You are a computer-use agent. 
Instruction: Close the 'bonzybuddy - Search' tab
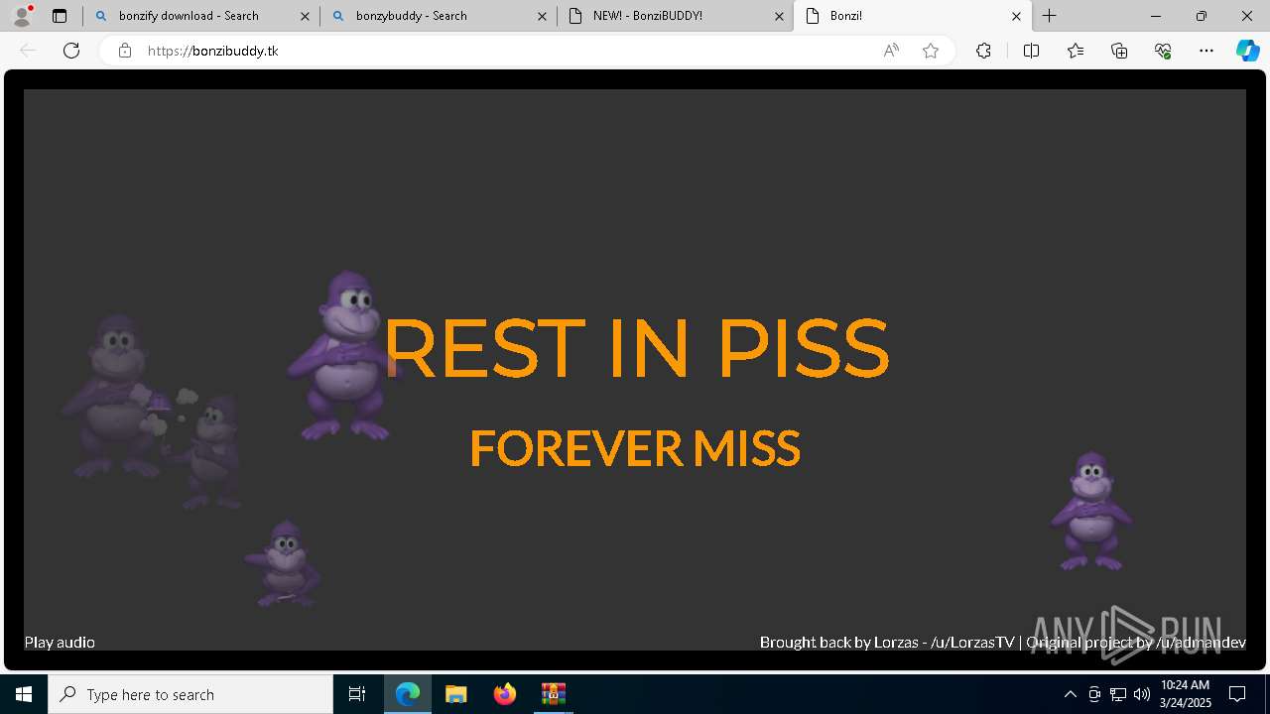[x=542, y=16]
